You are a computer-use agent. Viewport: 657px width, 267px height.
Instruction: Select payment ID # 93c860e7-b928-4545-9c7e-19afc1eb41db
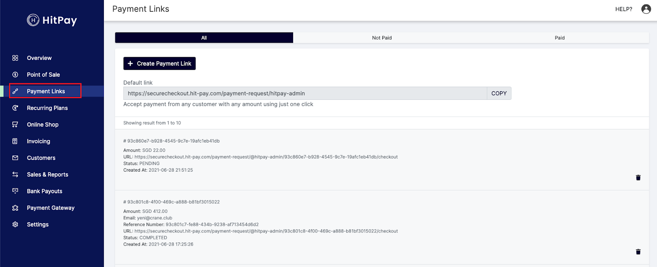coord(172,141)
